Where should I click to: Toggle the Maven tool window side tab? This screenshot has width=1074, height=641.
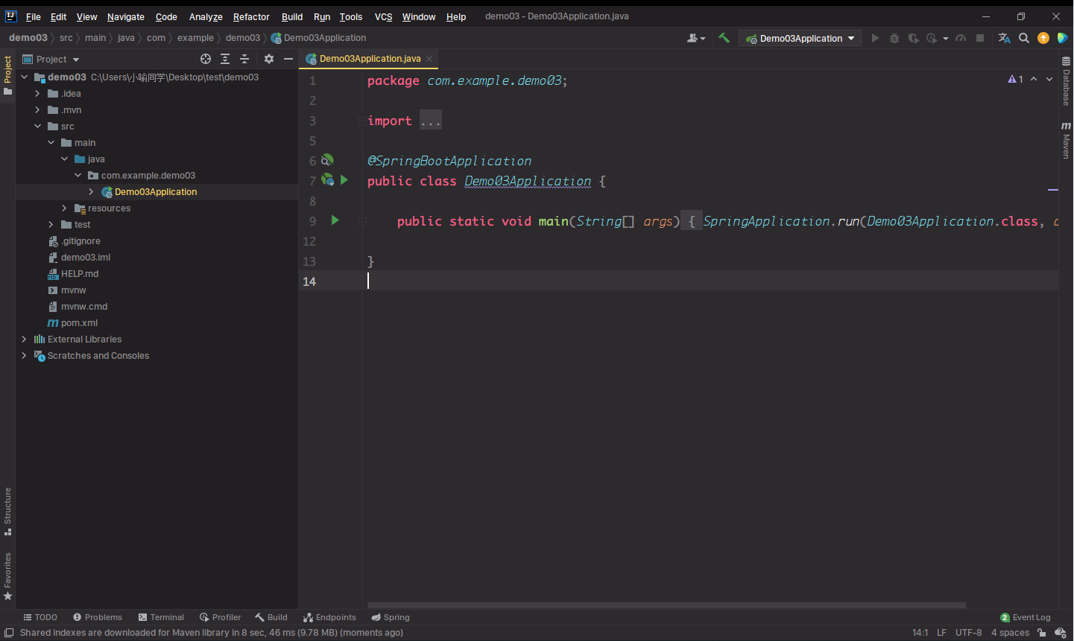[x=1067, y=140]
